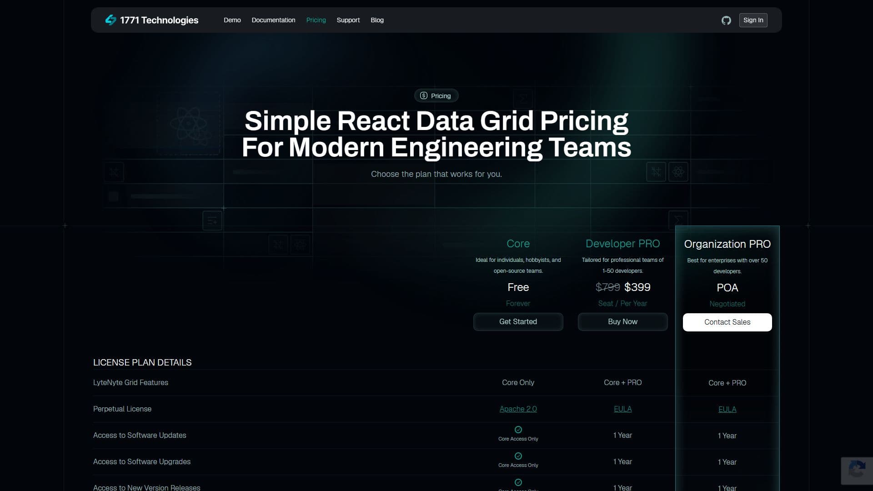Click Core + PRO under Developer PRO
Viewport: 873px width, 491px height.
pyautogui.click(x=623, y=382)
